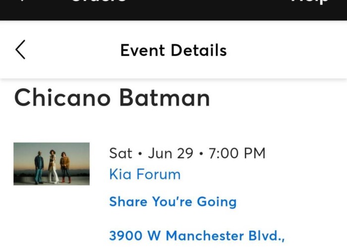Open the 3900 W Manchester Blvd address
This screenshot has width=347, height=248.
pos(197,236)
